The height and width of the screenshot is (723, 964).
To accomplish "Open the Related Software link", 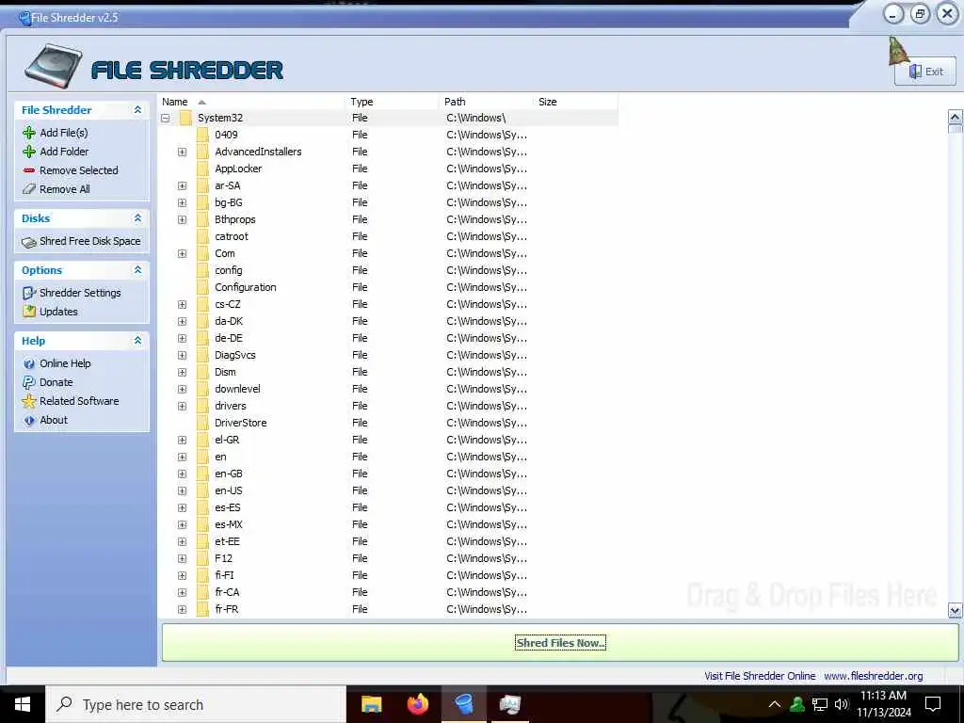I will point(79,401).
